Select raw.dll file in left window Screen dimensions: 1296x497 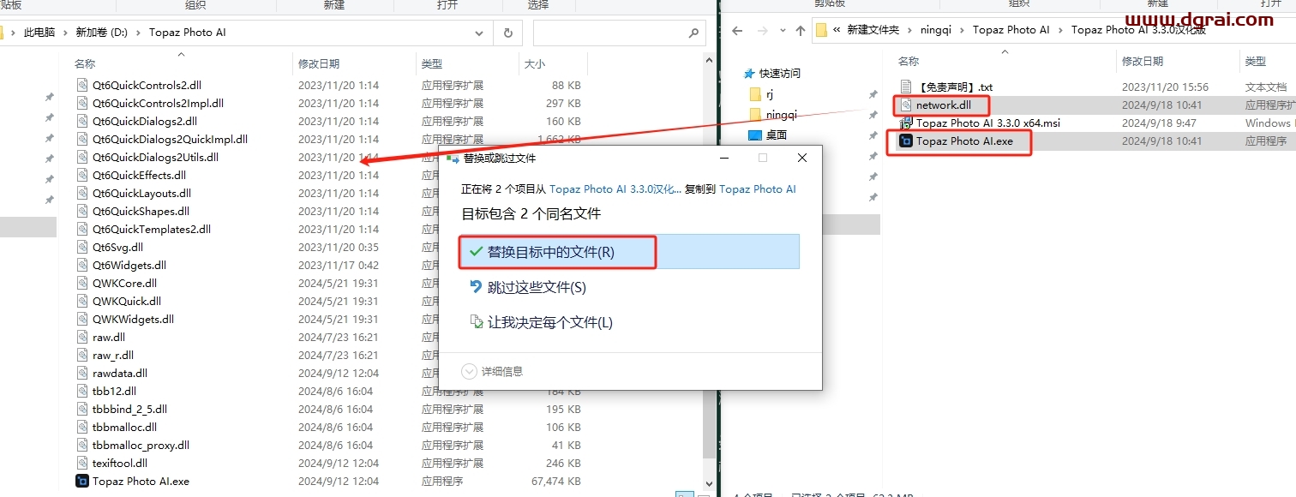[x=108, y=337]
